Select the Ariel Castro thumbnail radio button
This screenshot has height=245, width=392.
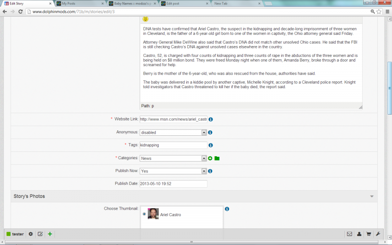click(144, 214)
